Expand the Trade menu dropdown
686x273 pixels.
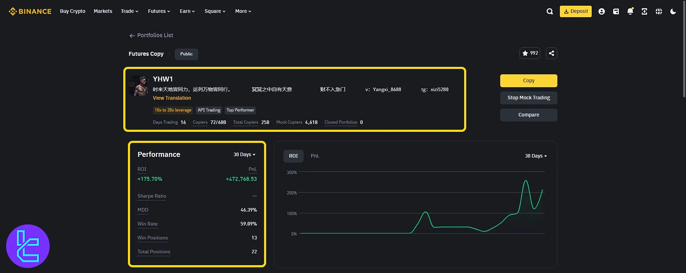[129, 11]
